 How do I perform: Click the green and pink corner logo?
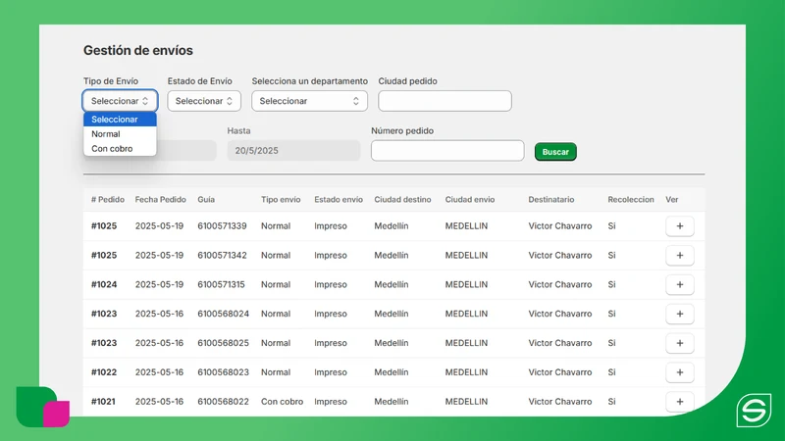point(43,407)
